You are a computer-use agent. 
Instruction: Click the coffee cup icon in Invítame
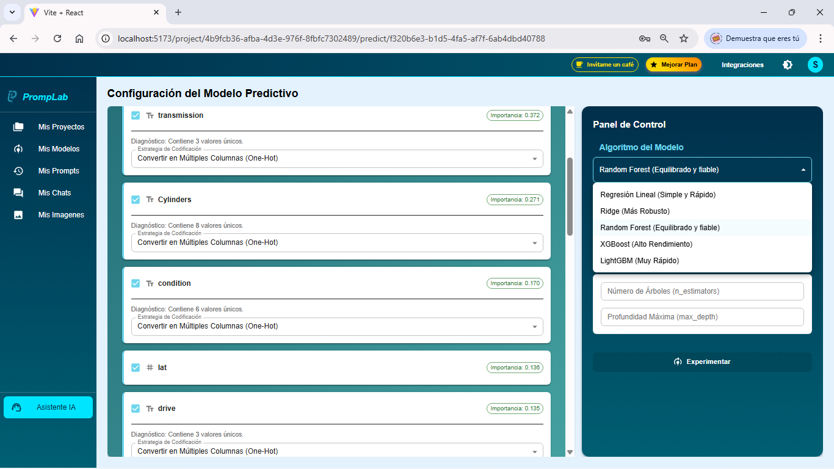[579, 65]
